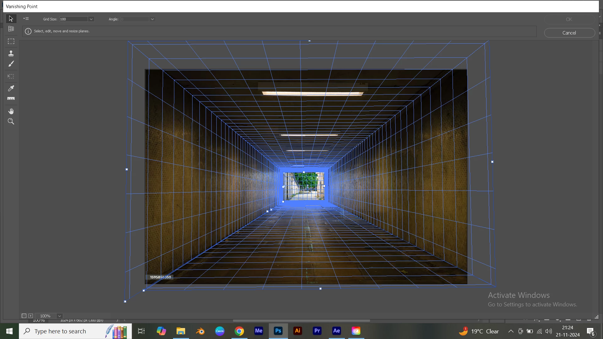Select the Eyedropper tool
The width and height of the screenshot is (603, 339).
point(11,89)
